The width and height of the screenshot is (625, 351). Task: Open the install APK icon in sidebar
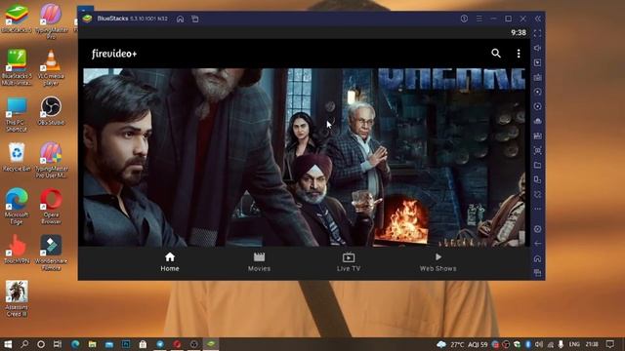[x=537, y=121]
